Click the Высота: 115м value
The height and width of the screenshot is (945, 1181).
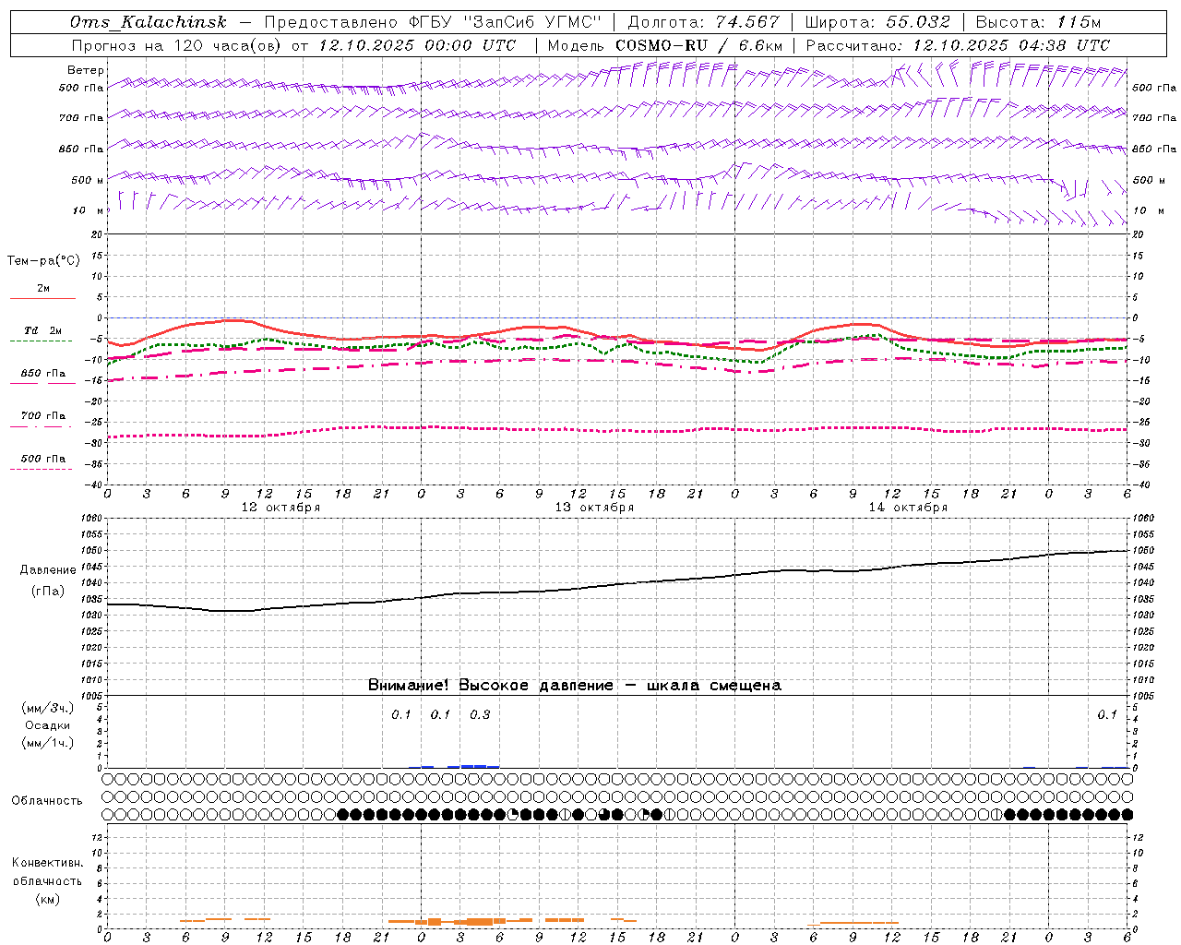(x=1038, y=22)
